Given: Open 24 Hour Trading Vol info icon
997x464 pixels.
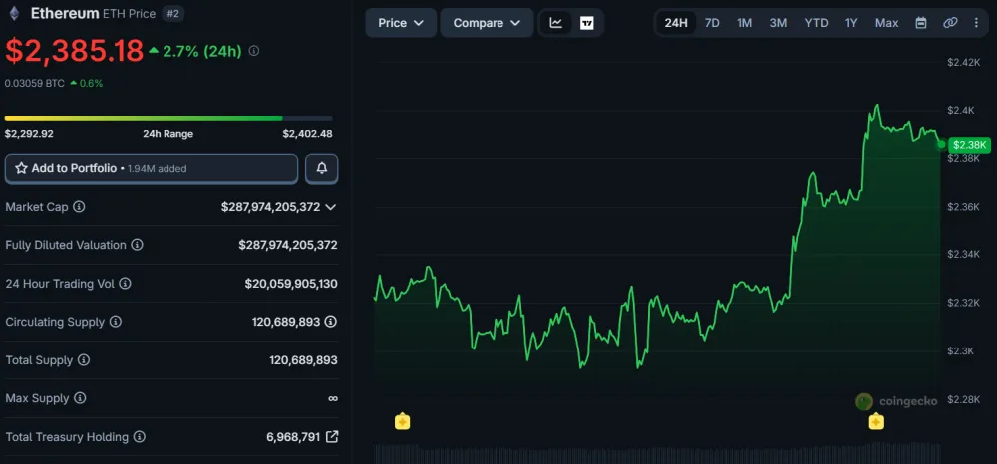Looking at the screenshot, I should click(x=126, y=284).
